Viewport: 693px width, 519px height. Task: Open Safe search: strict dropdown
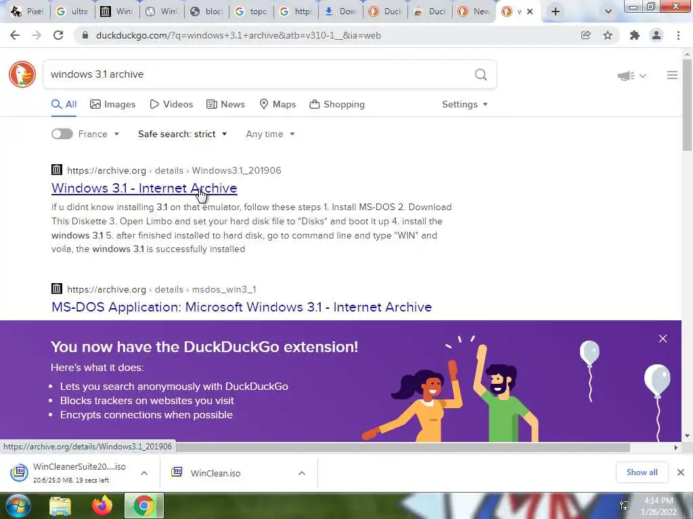coord(183,134)
